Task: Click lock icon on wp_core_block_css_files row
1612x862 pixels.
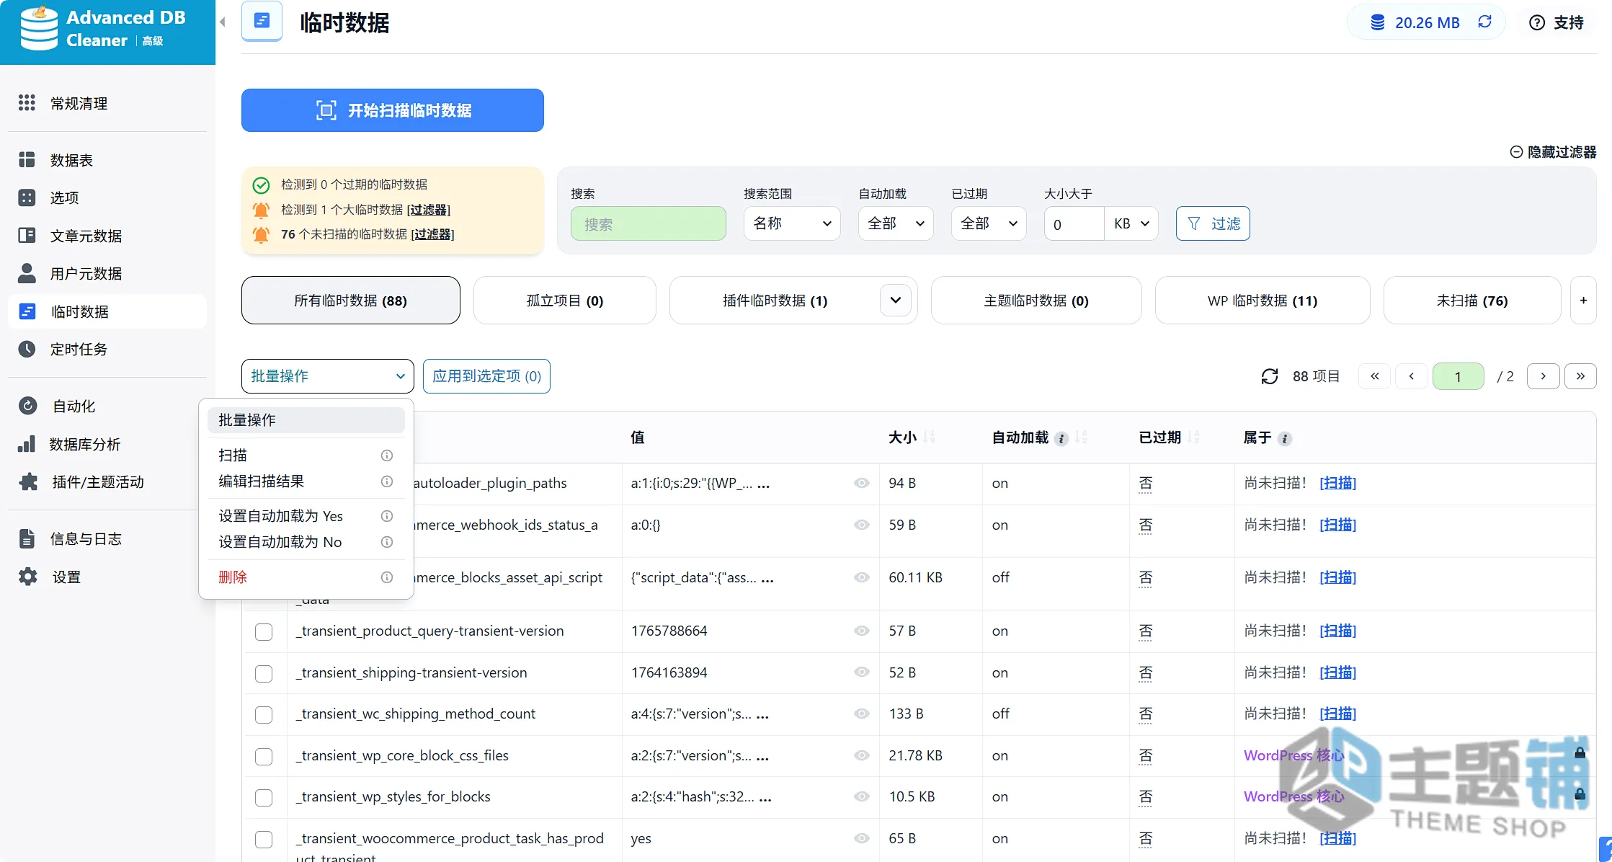Action: point(1580,752)
